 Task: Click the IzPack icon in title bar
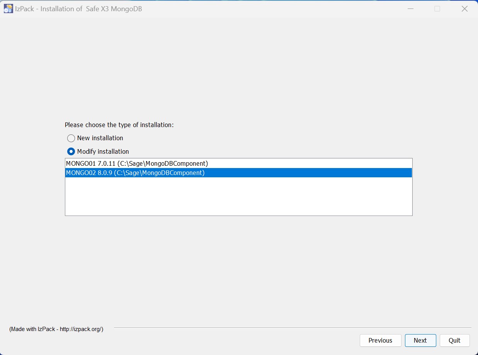point(8,8)
